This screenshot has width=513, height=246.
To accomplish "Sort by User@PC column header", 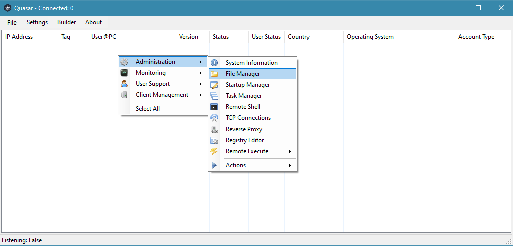I will [x=132, y=37].
